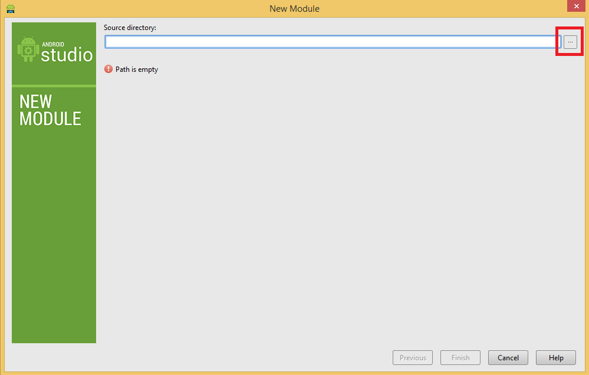Click the 'New Module' window title
The width and height of the screenshot is (589, 375).
(x=295, y=9)
